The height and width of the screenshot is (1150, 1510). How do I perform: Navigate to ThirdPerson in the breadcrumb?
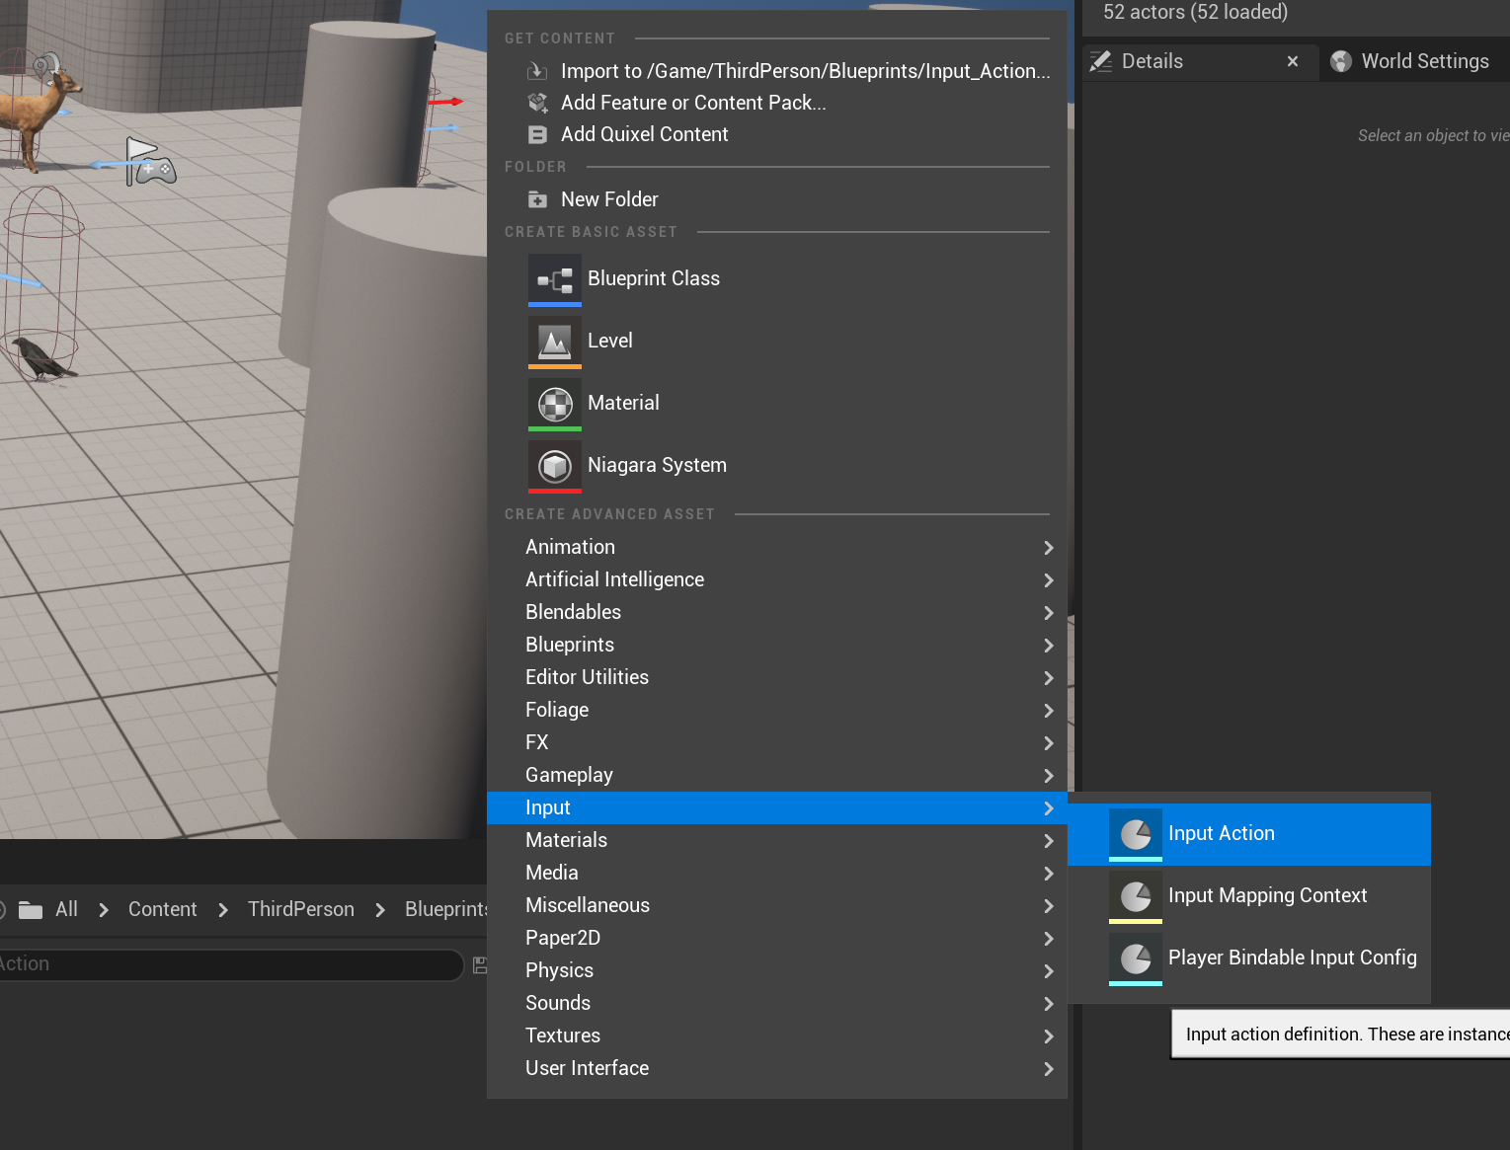pos(300,909)
